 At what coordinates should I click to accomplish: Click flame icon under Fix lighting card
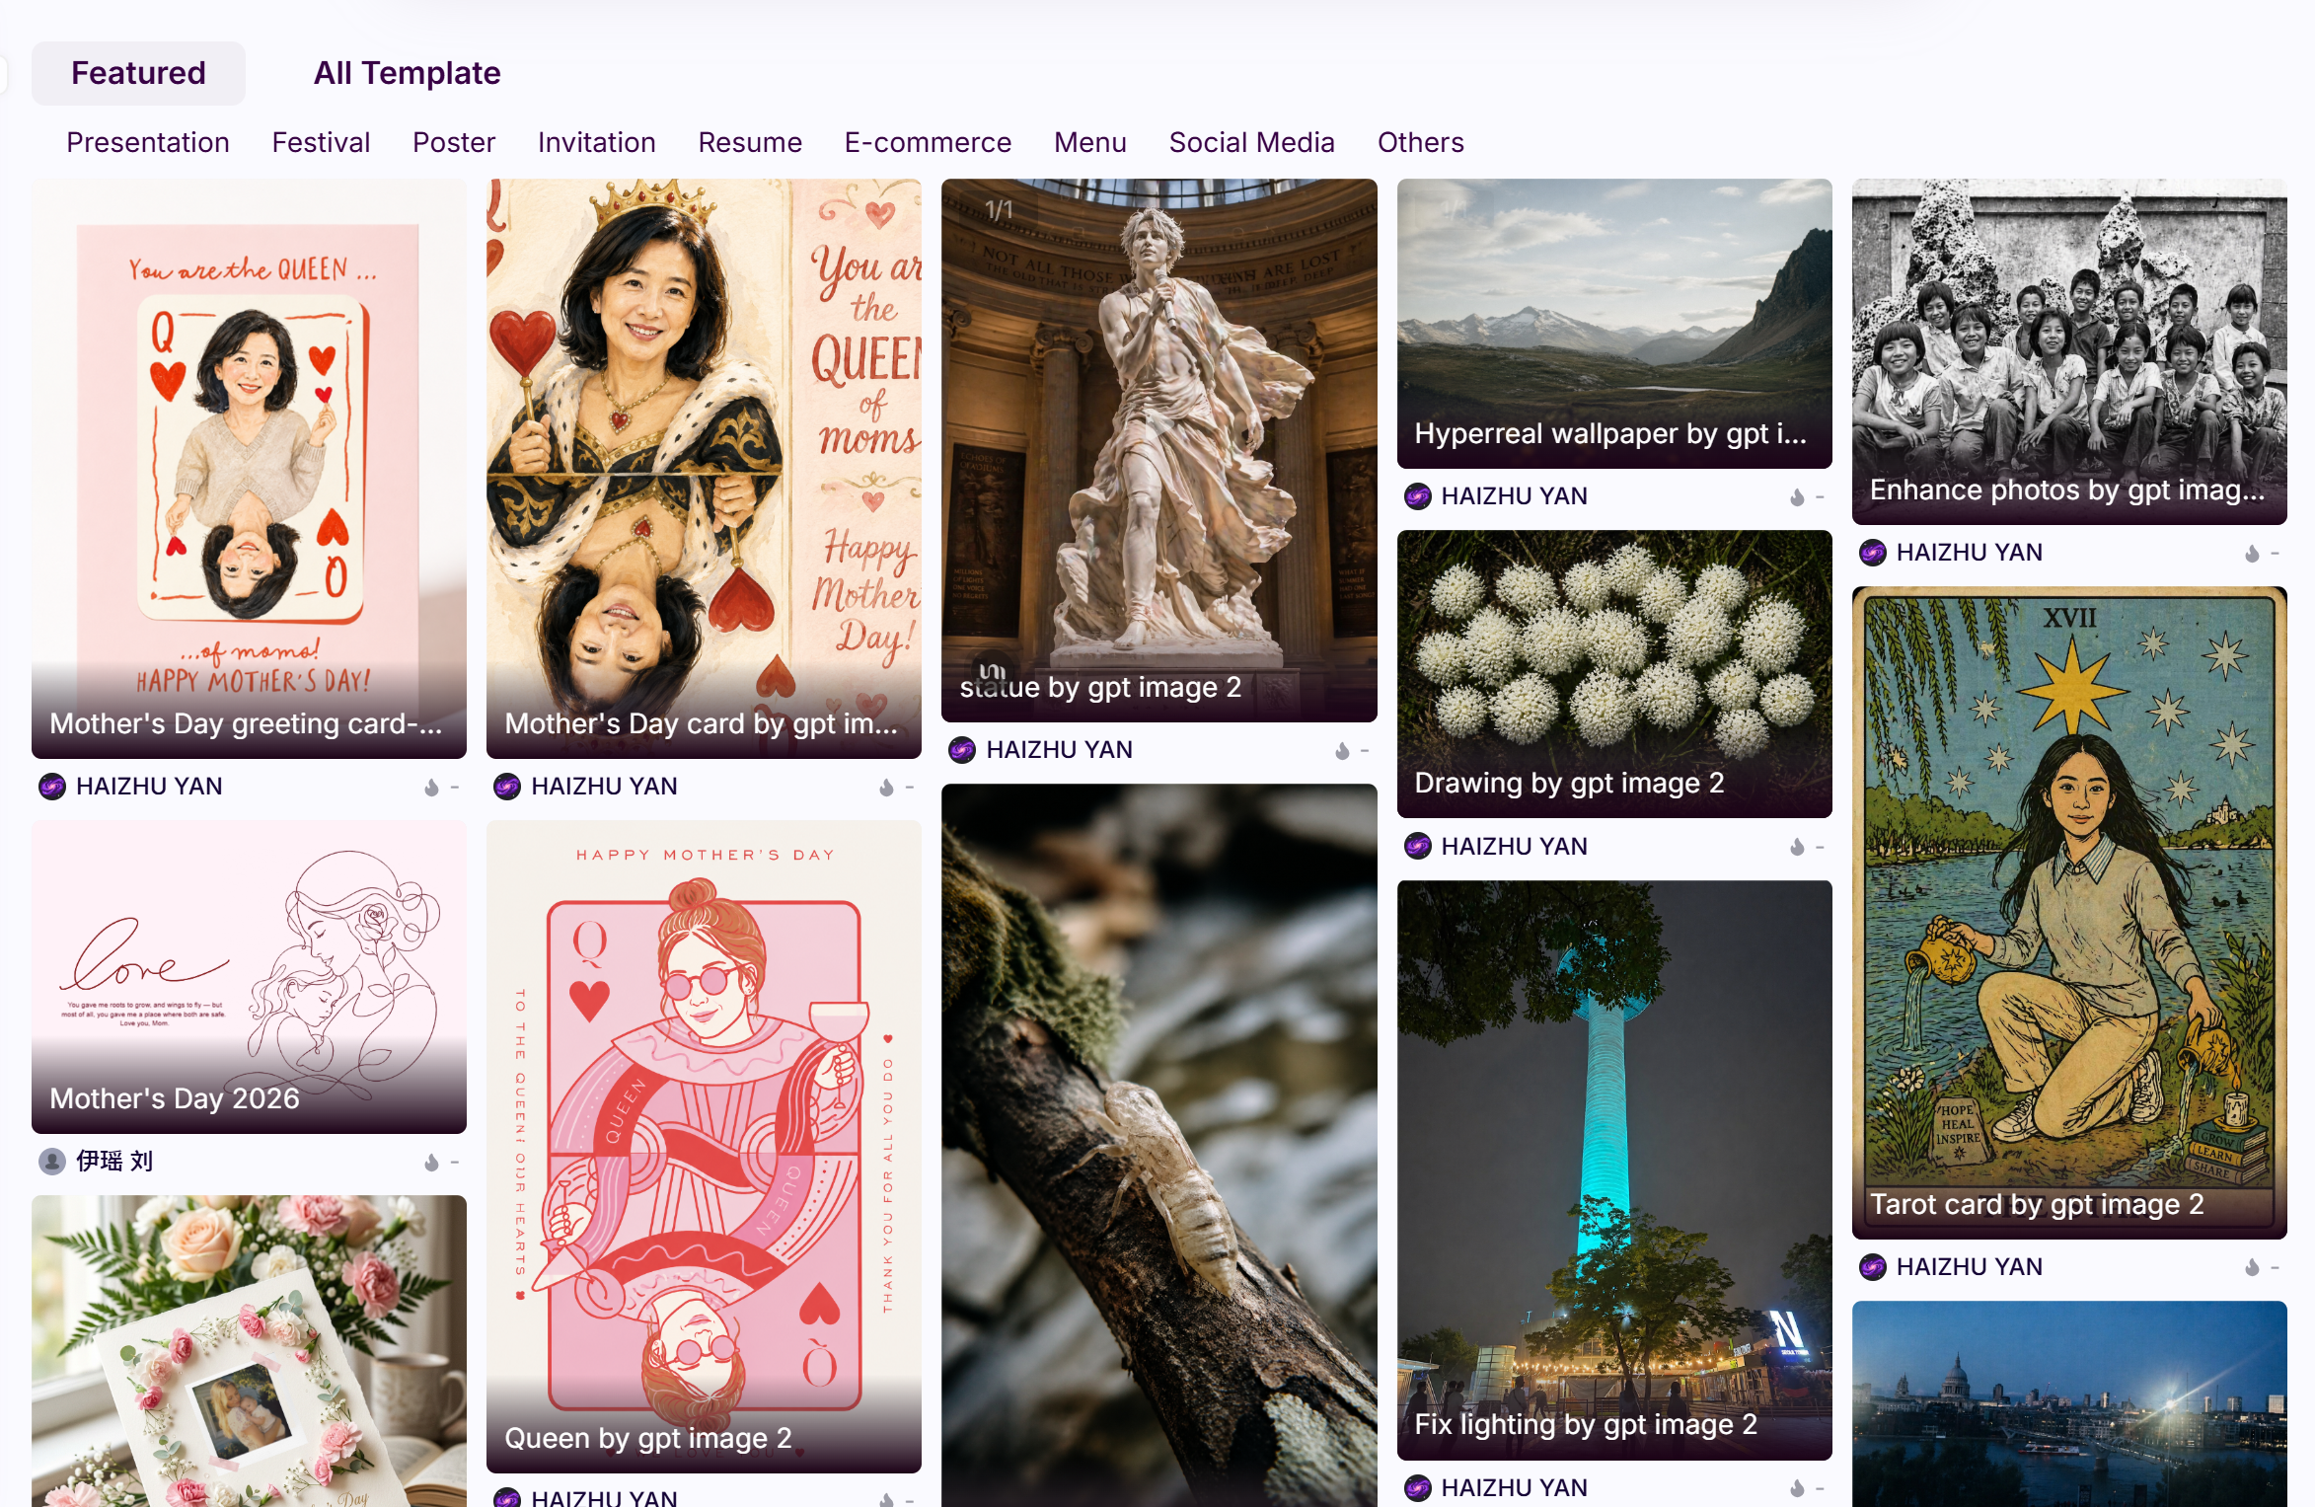click(1797, 1488)
